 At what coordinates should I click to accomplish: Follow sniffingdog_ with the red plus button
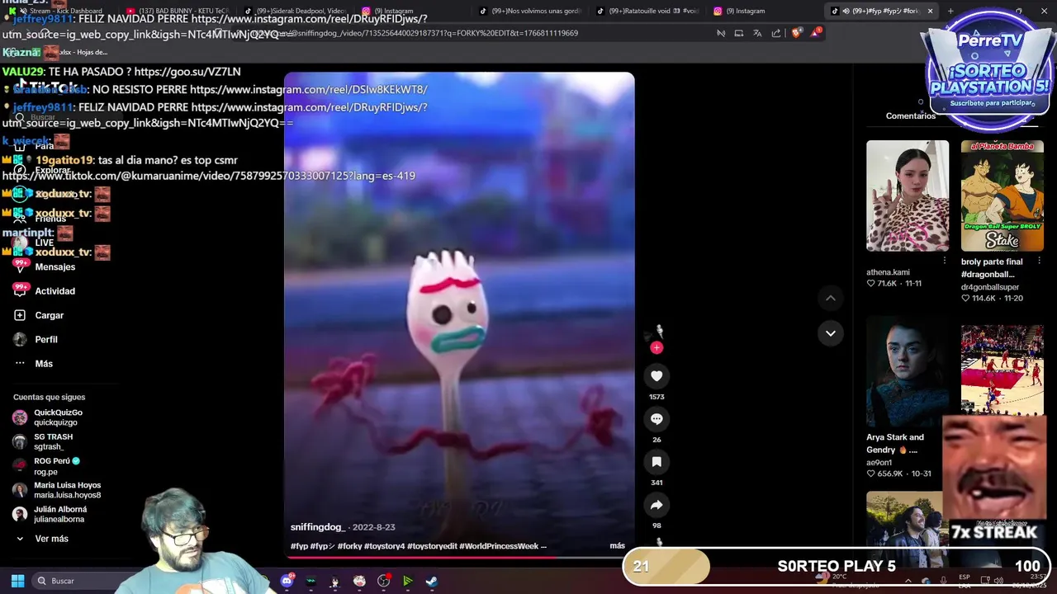[656, 347]
